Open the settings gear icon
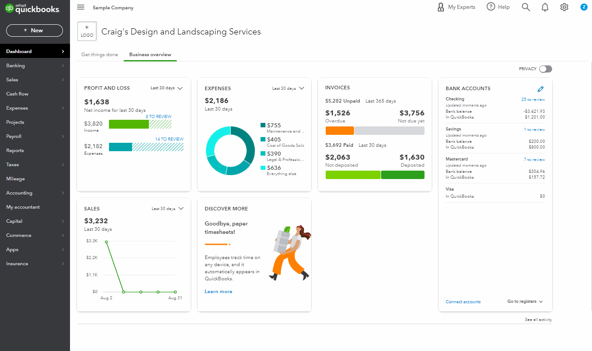Viewport: 592px width, 351px height. [564, 7]
